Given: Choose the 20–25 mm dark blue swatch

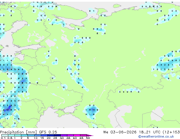Looking at the screenshot, I should tap(51, 135).
